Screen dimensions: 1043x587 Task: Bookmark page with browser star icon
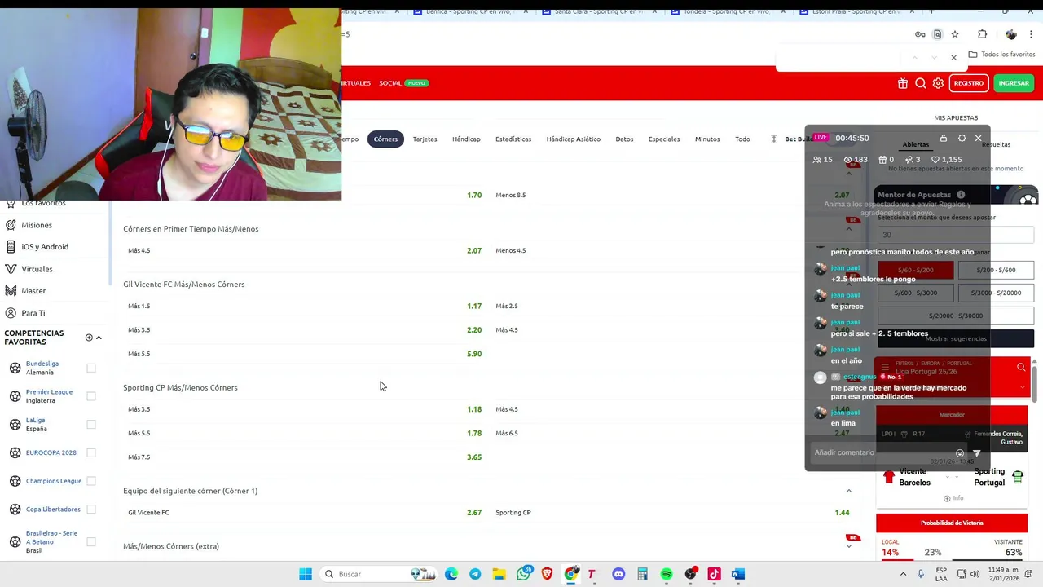[955, 34]
